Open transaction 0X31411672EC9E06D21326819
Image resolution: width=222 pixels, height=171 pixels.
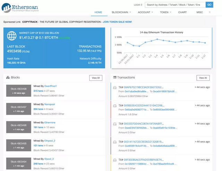click(144, 142)
